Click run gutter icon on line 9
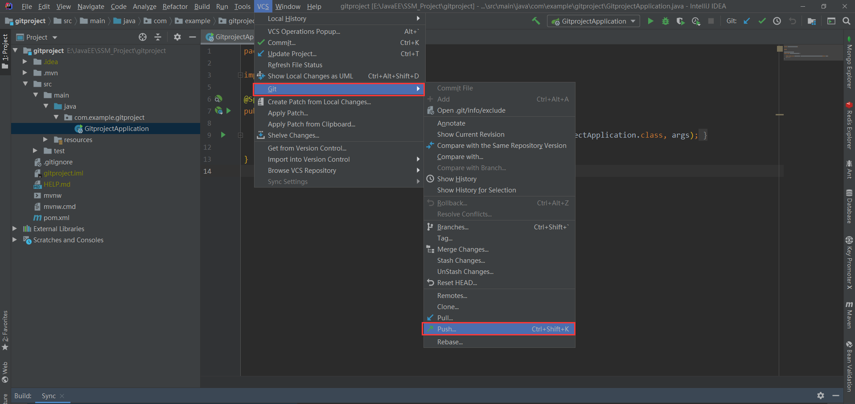855x404 pixels. [223, 135]
